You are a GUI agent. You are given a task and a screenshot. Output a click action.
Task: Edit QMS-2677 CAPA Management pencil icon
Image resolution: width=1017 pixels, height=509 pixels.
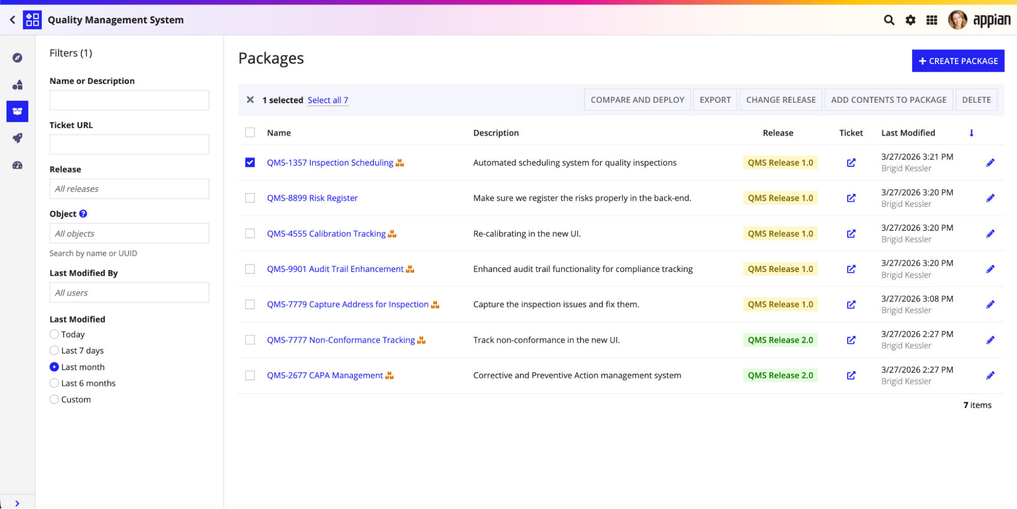990,375
